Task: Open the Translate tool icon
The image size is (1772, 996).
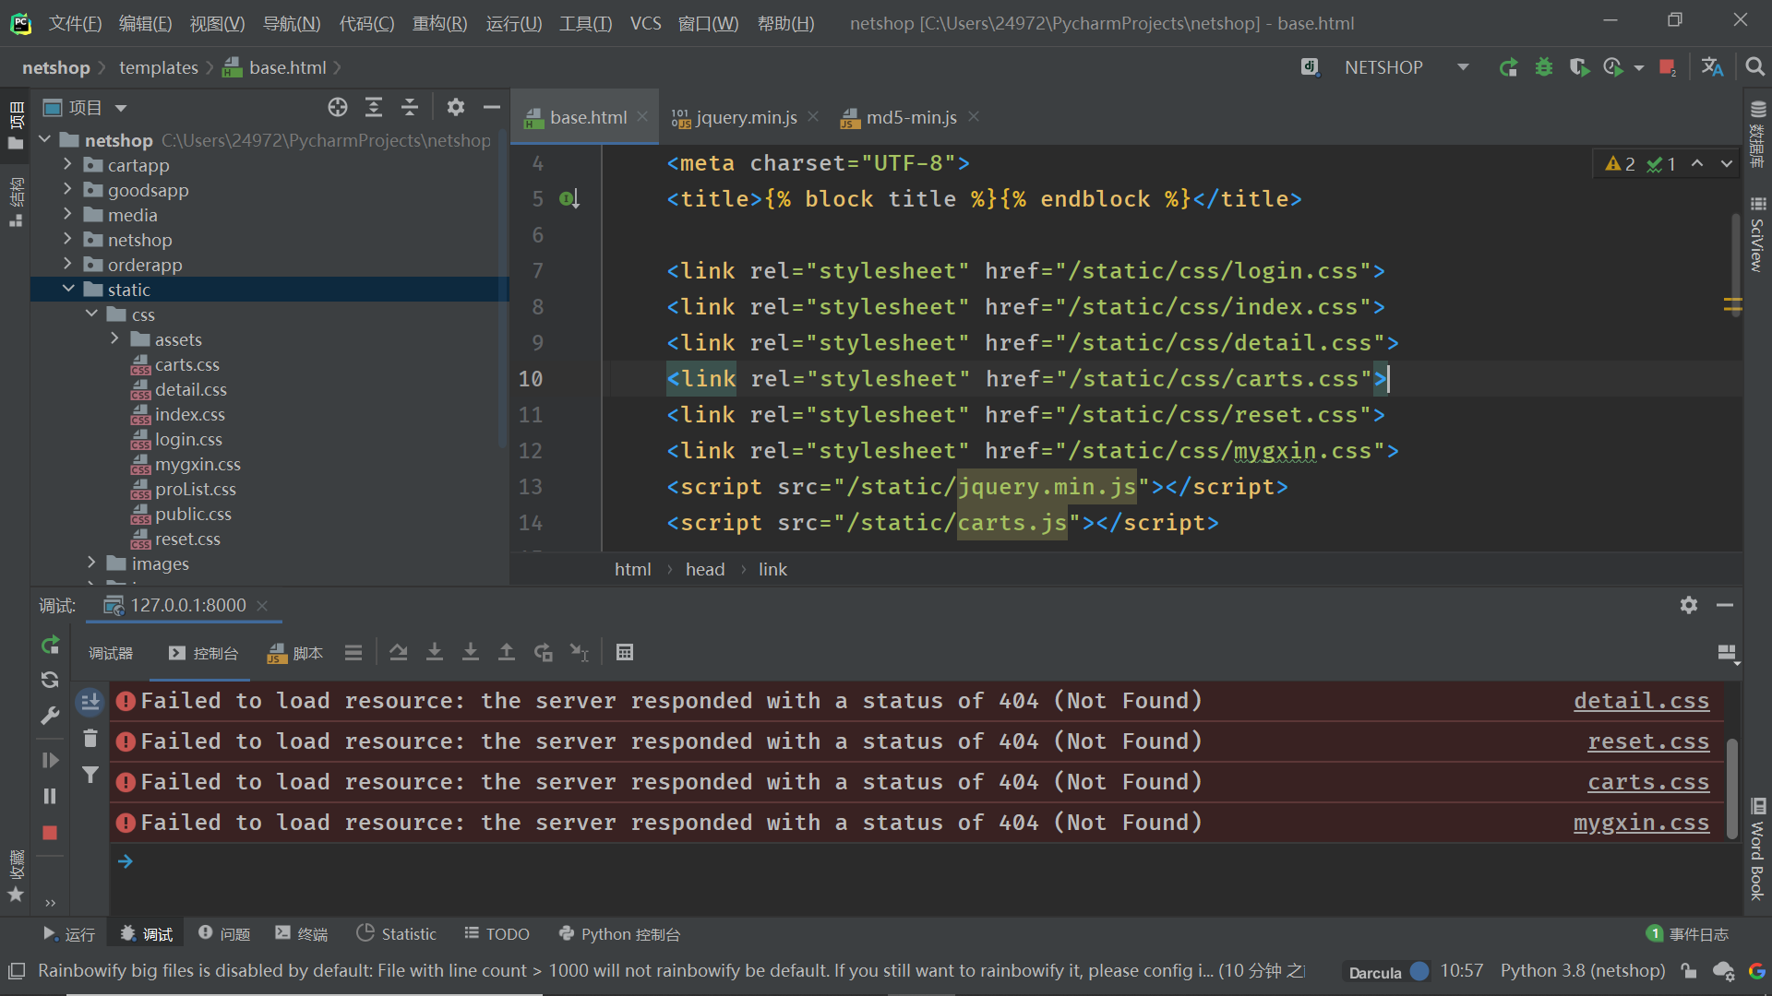Action: (x=1712, y=67)
